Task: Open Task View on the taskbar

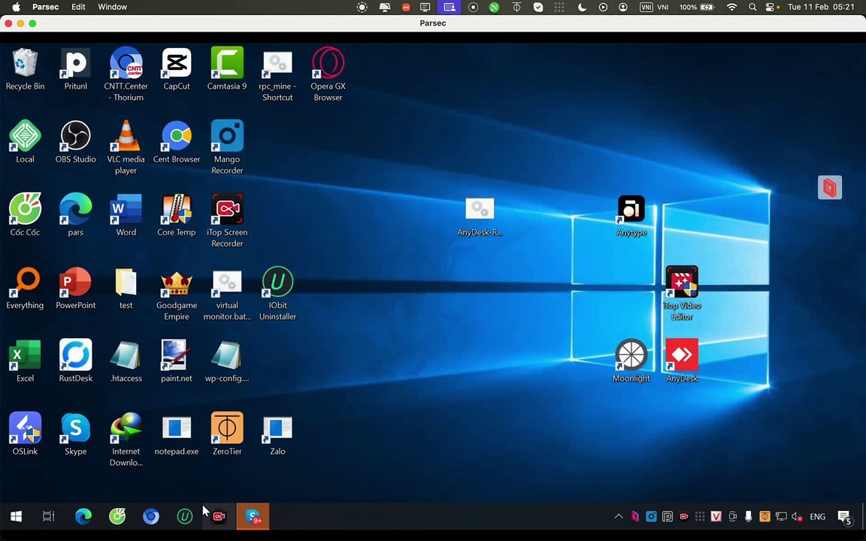Action: pyautogui.click(x=49, y=516)
